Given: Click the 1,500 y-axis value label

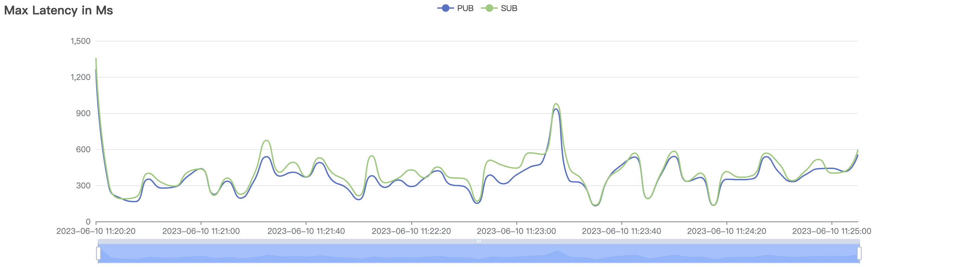Looking at the screenshot, I should 81,41.
